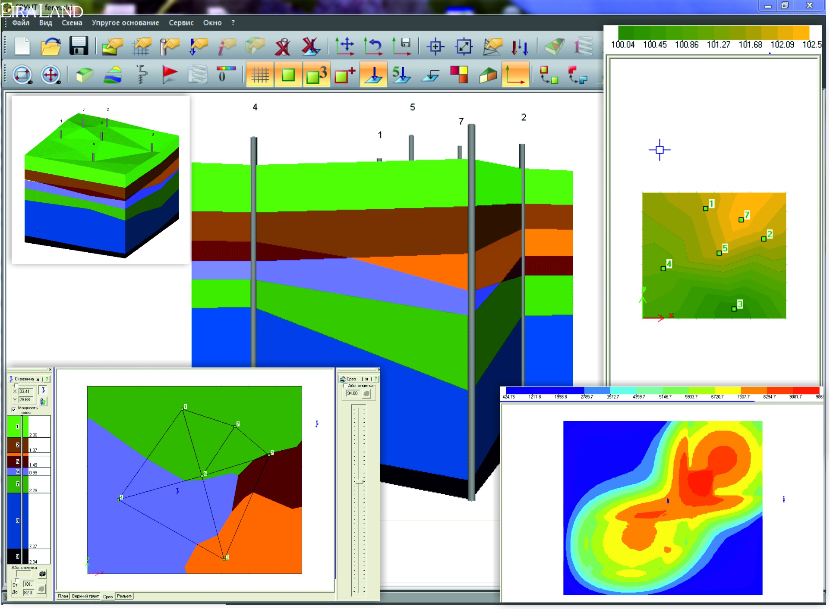Open the Сервис menu
830x609 pixels.
[x=181, y=23]
